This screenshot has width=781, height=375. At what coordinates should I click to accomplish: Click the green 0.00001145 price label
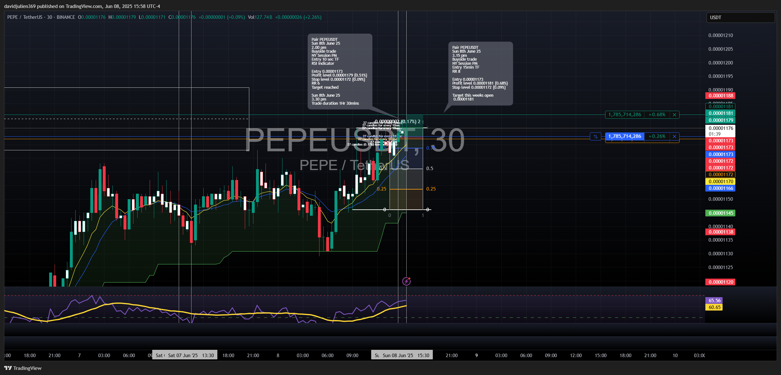point(720,213)
